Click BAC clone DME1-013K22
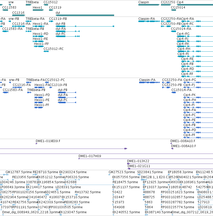The width and height of the screenshot is (213, 216). (138, 161)
